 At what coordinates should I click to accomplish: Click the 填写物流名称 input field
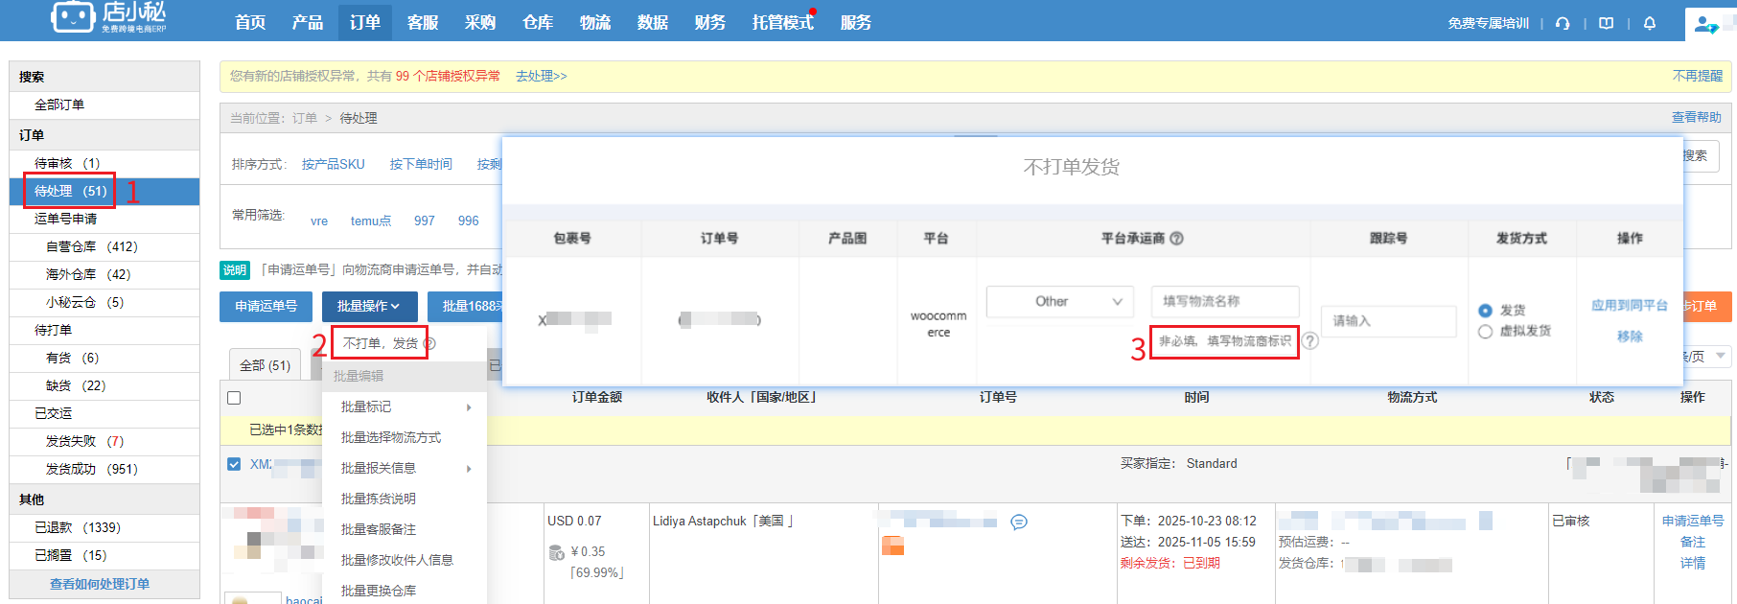click(x=1224, y=302)
